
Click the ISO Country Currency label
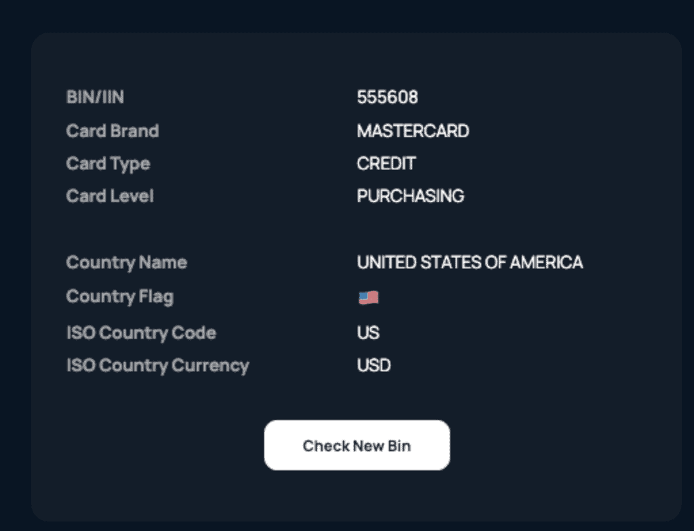[157, 366]
